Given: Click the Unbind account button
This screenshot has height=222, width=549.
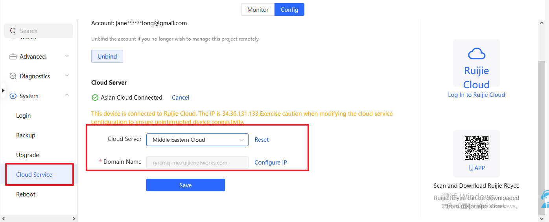Looking at the screenshot, I should click(107, 57).
